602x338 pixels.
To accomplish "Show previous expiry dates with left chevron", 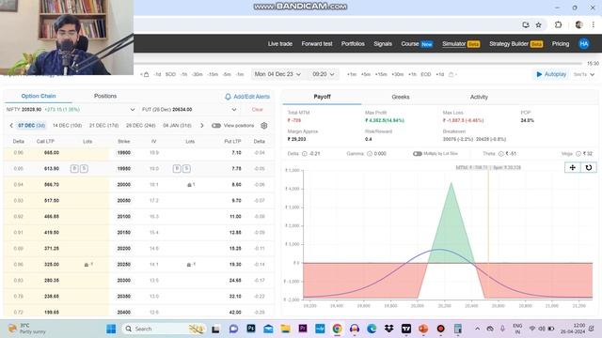I will pyautogui.click(x=11, y=125).
